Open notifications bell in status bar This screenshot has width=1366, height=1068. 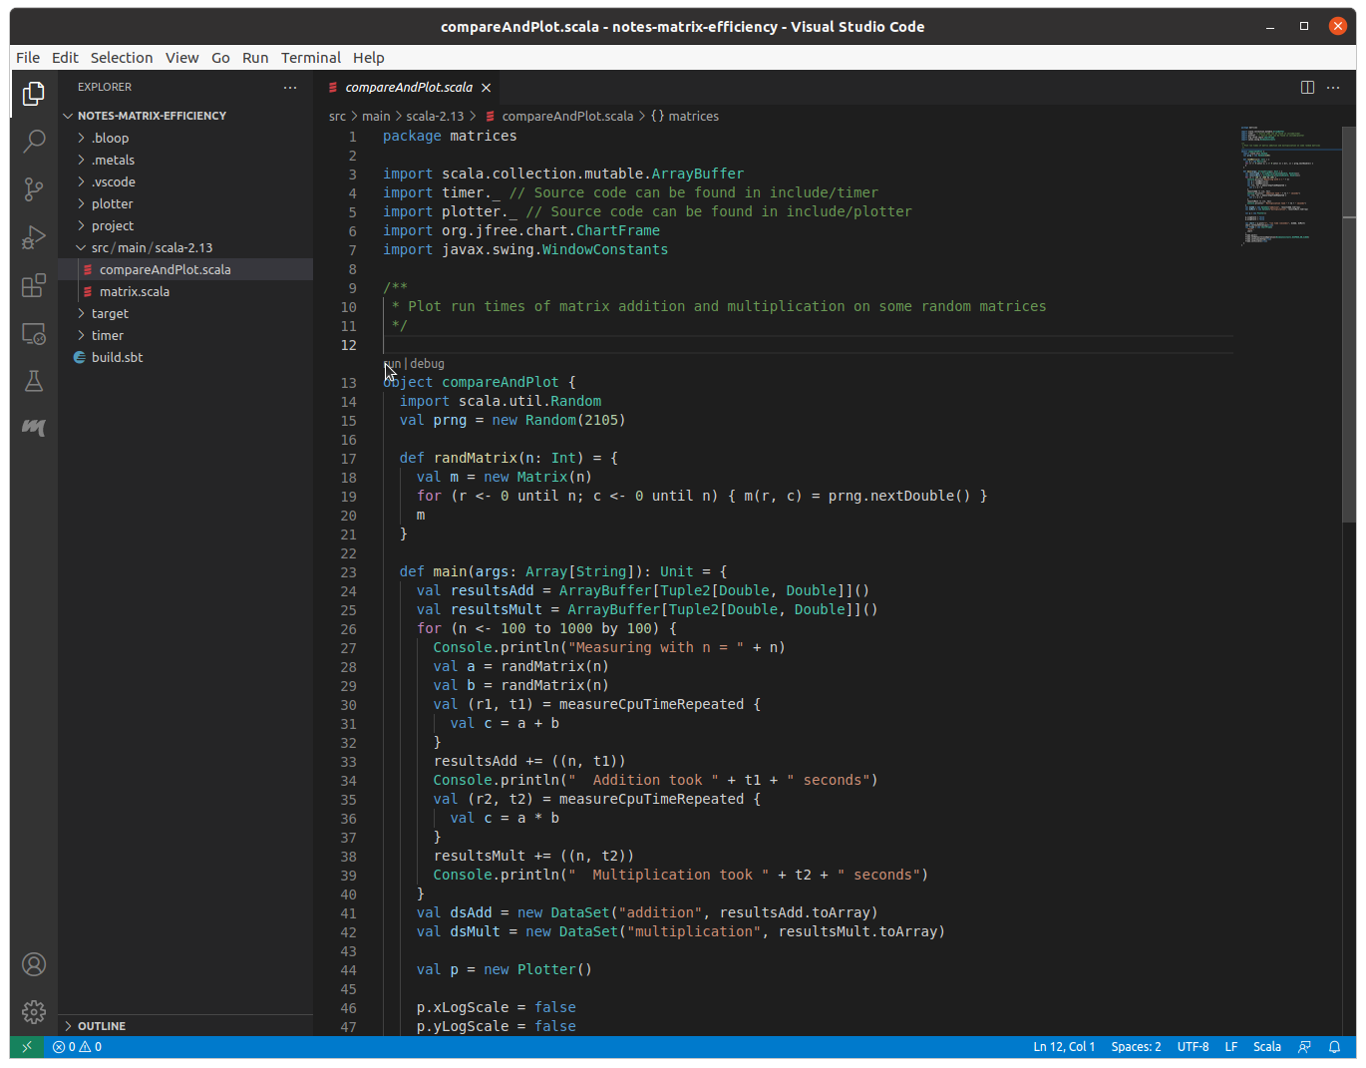click(x=1334, y=1047)
